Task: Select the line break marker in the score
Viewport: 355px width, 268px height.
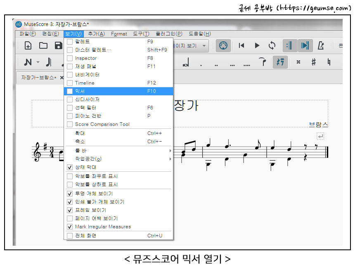Action: point(320,136)
